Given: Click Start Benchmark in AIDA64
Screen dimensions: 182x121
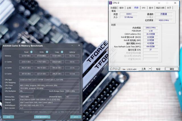Looking at the screenshot, I should click(x=42, y=117).
